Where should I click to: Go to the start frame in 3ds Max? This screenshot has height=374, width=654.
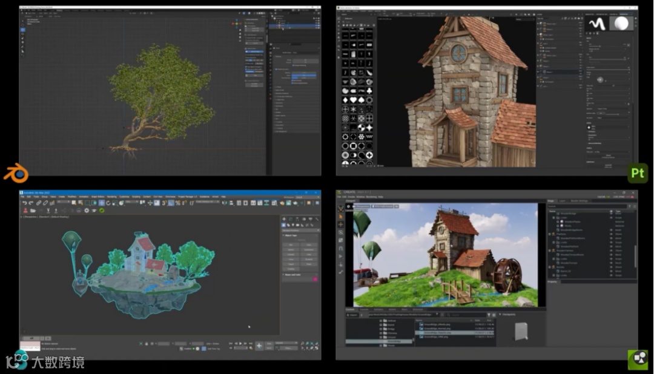pyautogui.click(x=231, y=343)
